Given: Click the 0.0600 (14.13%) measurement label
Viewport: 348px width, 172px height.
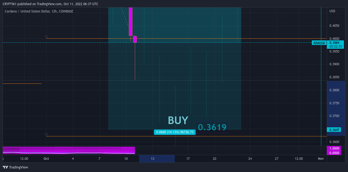Looking at the screenshot, I should point(175,132).
